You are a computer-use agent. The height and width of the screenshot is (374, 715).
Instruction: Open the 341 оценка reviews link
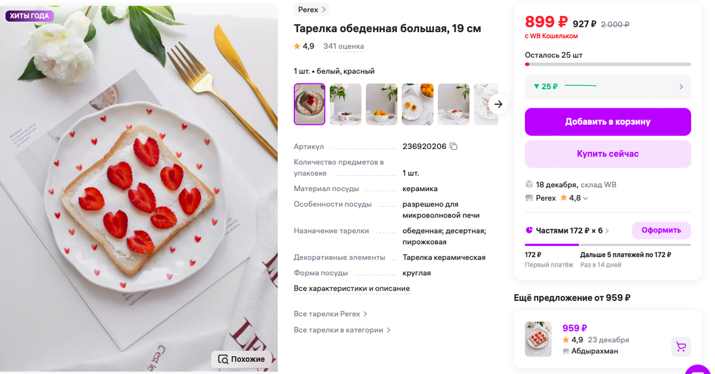click(343, 46)
